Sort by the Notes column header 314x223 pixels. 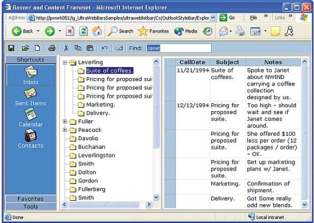pyautogui.click(x=273, y=62)
